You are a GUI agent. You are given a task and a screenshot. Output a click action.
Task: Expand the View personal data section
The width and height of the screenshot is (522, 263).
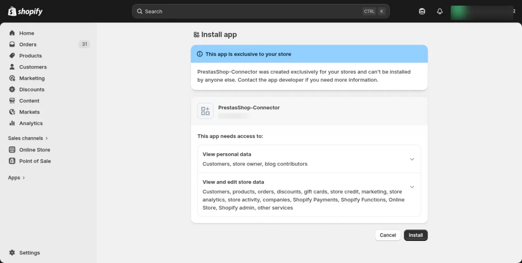[x=412, y=159]
